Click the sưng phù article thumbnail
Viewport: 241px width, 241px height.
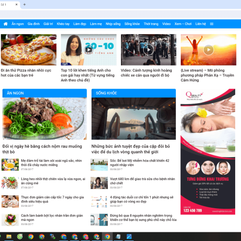point(99,220)
